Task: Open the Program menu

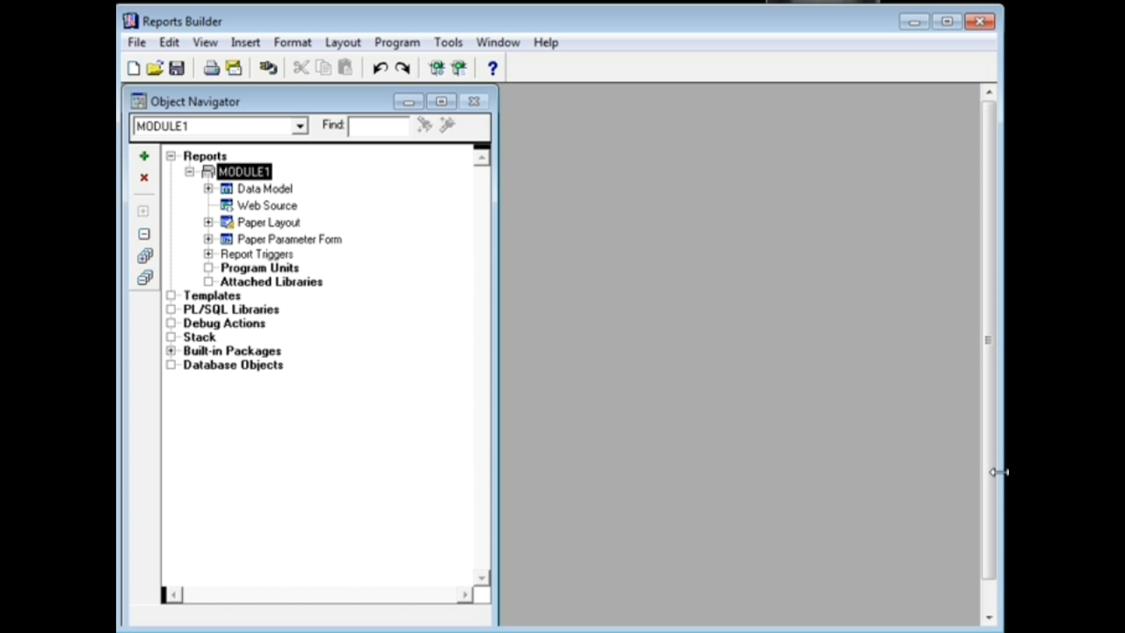Action: (397, 42)
